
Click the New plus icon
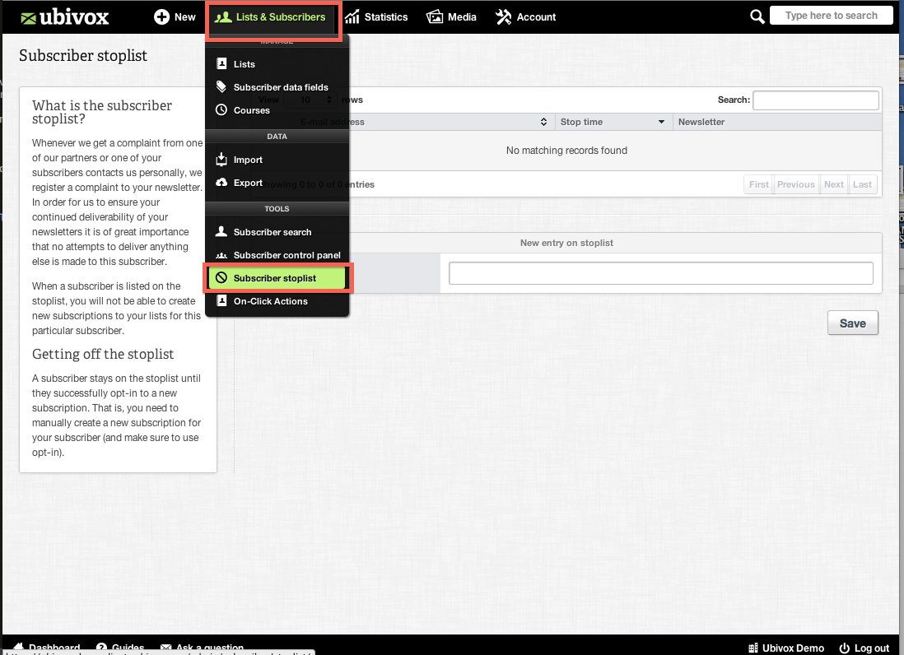161,16
